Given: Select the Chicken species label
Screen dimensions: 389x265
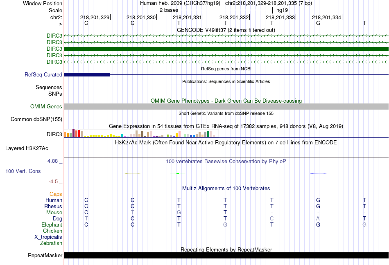Looking at the screenshot, I should [52, 231].
